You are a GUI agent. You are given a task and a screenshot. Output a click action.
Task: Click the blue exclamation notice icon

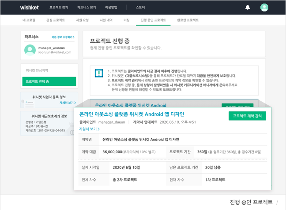point(99,73)
